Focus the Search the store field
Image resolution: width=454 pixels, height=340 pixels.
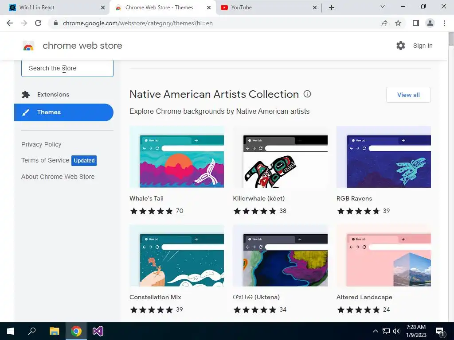pos(67,68)
